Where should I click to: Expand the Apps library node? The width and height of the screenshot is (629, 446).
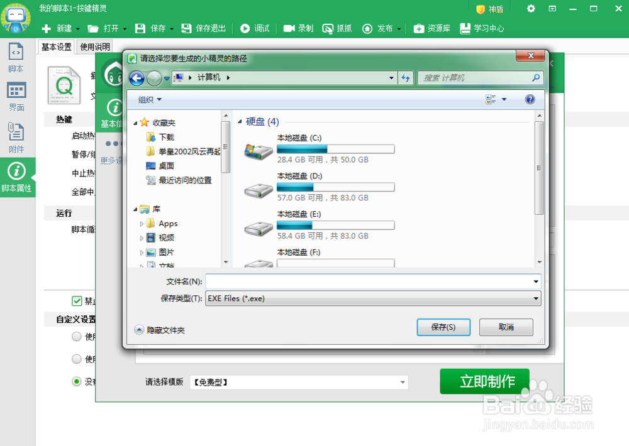(x=141, y=224)
